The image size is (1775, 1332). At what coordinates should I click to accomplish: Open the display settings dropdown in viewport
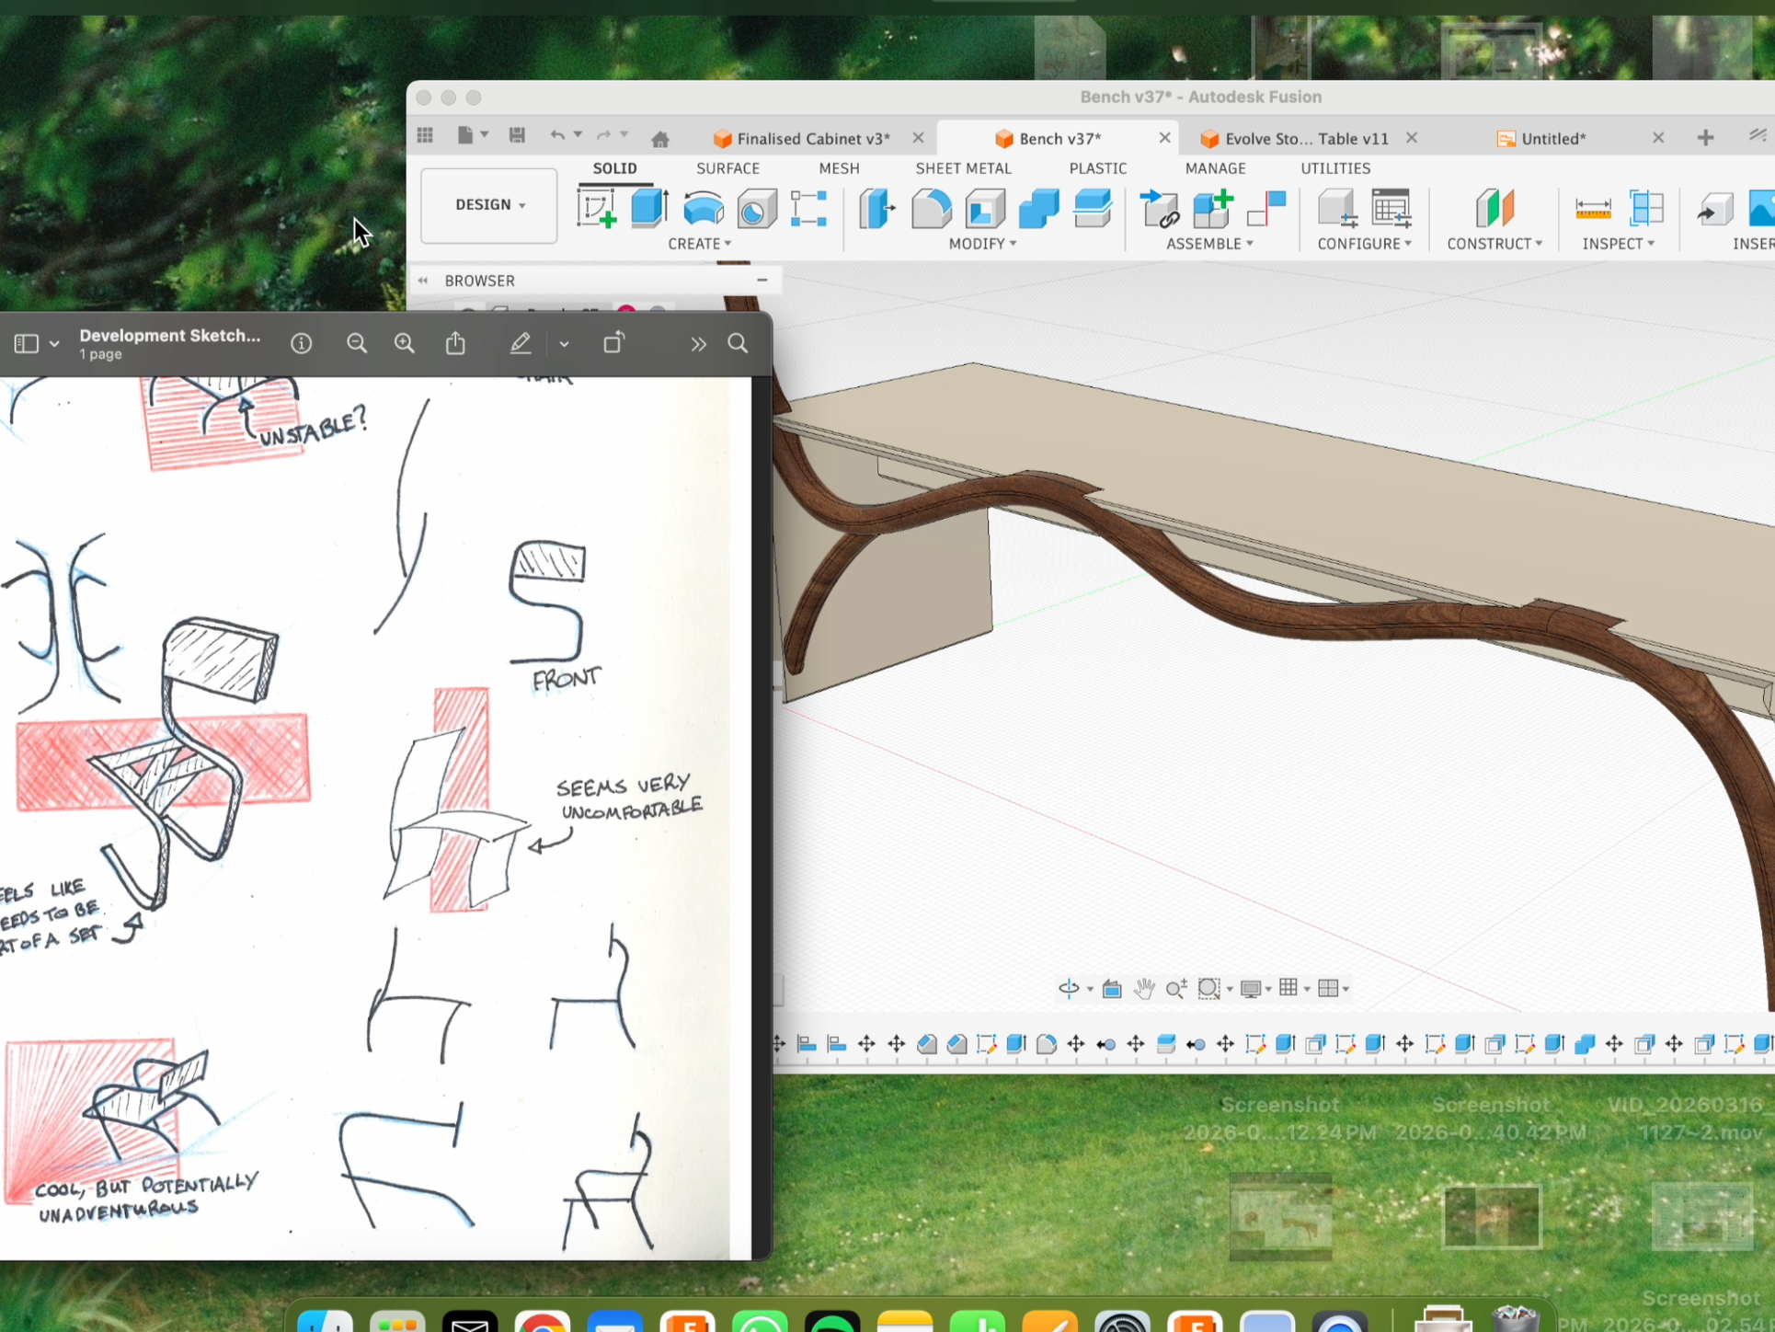(1266, 989)
